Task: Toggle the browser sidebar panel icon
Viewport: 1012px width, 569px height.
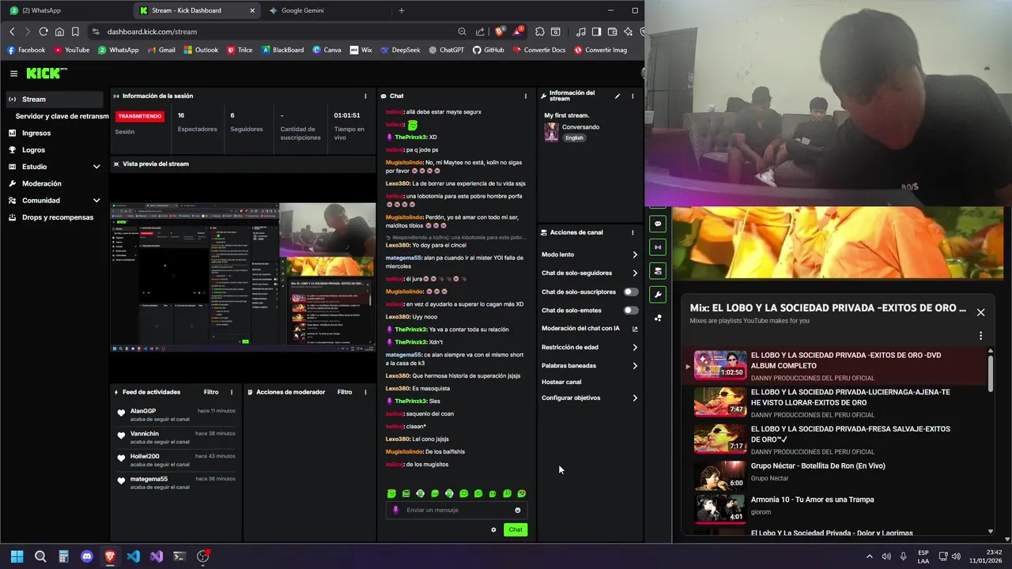Action: (597, 32)
